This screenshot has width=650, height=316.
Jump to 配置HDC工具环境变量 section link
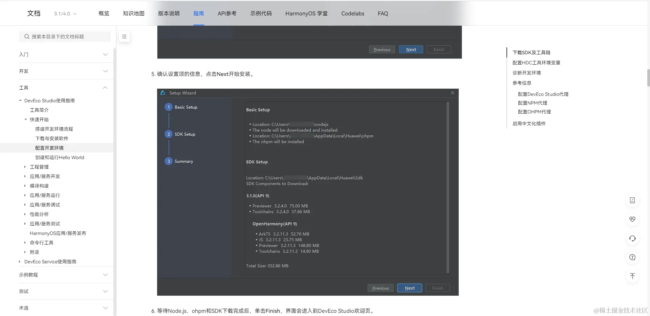536,63
